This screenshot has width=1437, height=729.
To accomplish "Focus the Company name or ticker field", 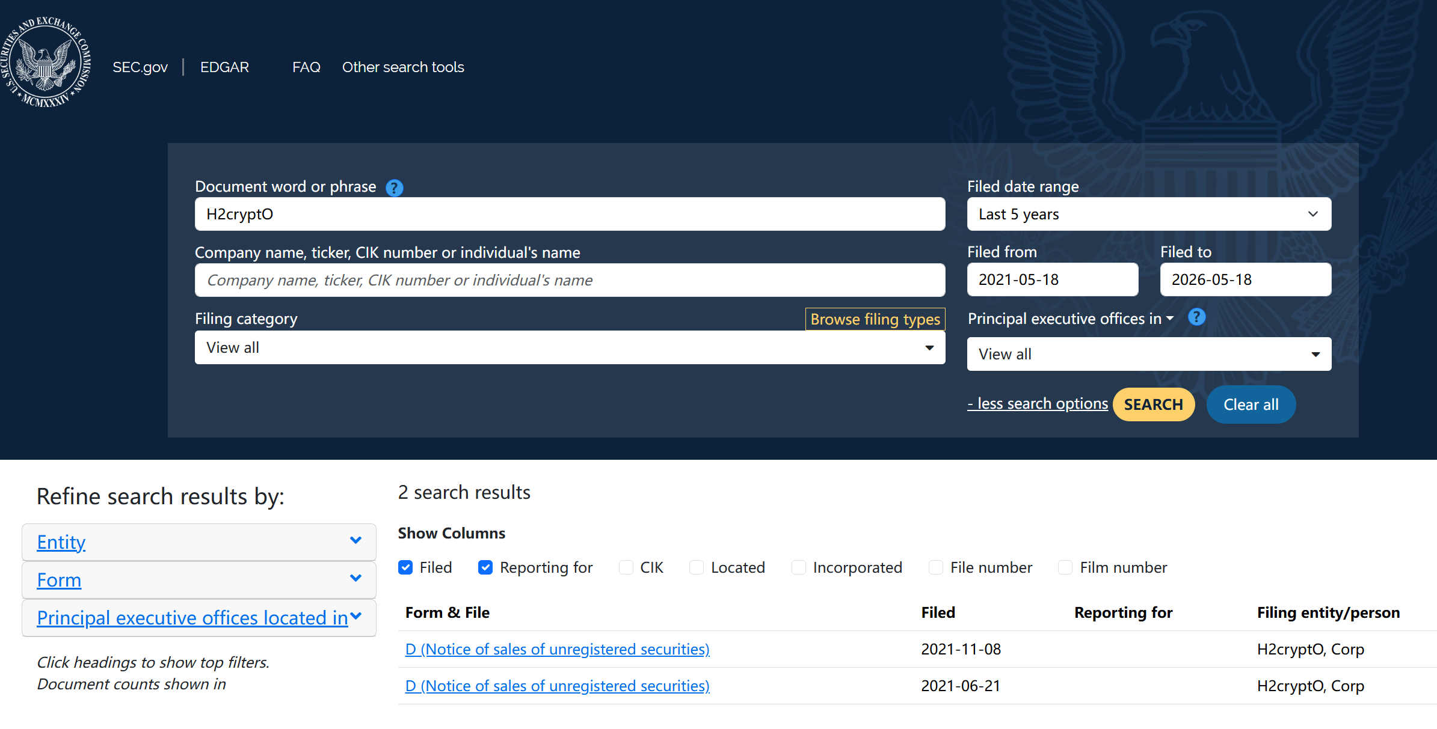I will (570, 280).
